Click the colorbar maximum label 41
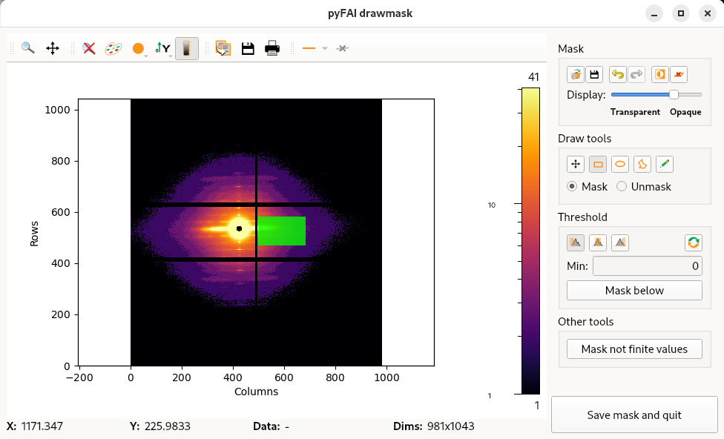 click(x=534, y=77)
